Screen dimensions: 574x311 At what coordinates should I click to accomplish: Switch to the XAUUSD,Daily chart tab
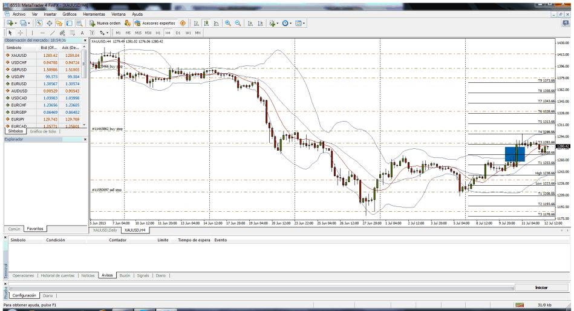104,231
